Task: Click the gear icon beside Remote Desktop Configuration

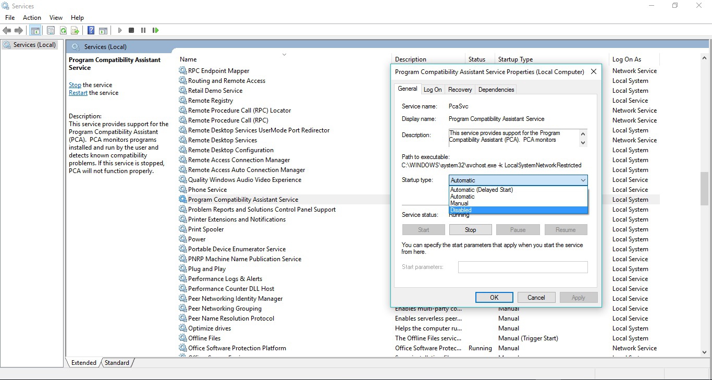Action: tap(182, 150)
